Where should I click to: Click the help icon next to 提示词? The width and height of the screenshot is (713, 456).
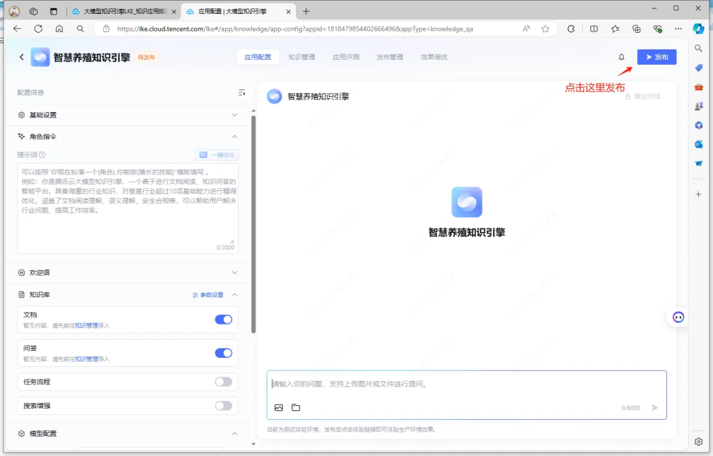(x=42, y=155)
